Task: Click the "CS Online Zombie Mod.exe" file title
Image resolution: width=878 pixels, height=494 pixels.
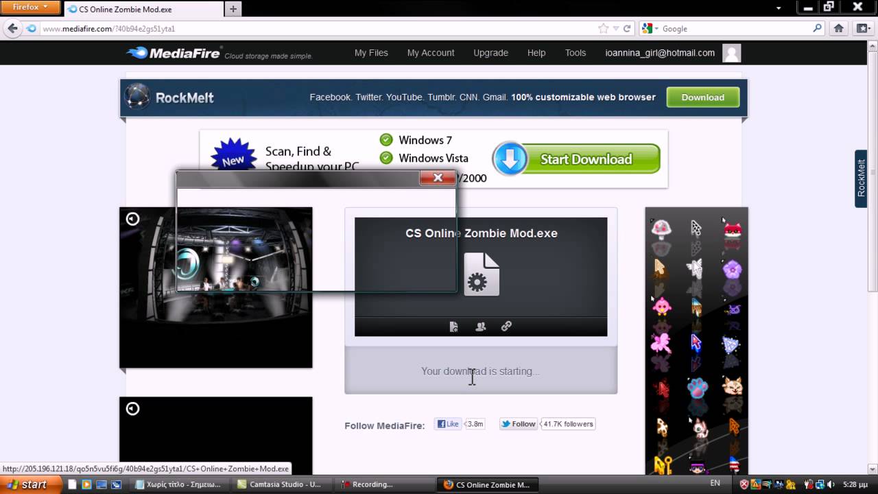Action: 482,233
